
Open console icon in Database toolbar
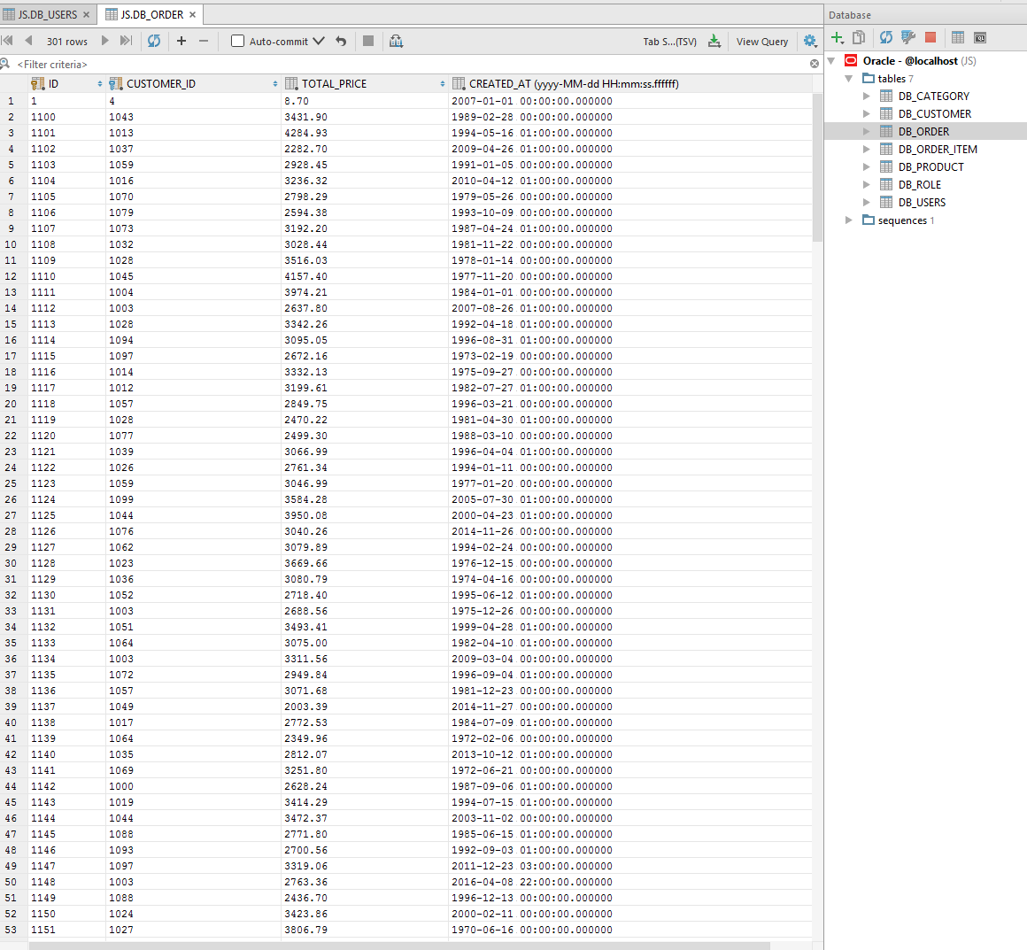[980, 37]
